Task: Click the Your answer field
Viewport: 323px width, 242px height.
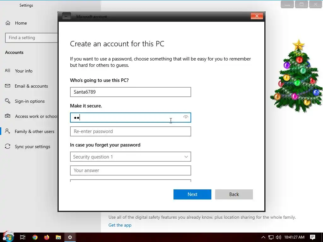Action: pyautogui.click(x=130, y=170)
